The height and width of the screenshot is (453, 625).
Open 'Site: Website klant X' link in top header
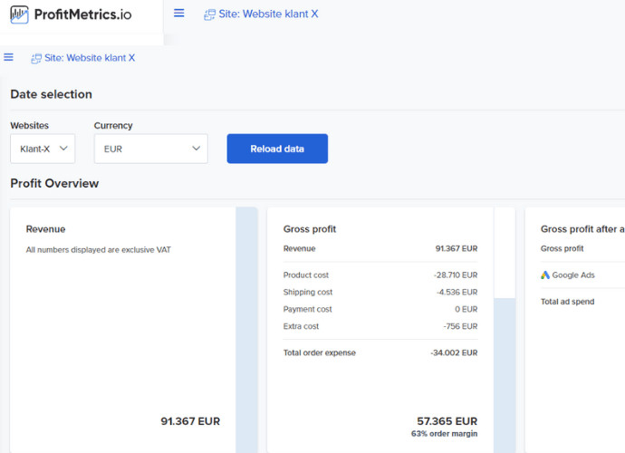click(268, 14)
